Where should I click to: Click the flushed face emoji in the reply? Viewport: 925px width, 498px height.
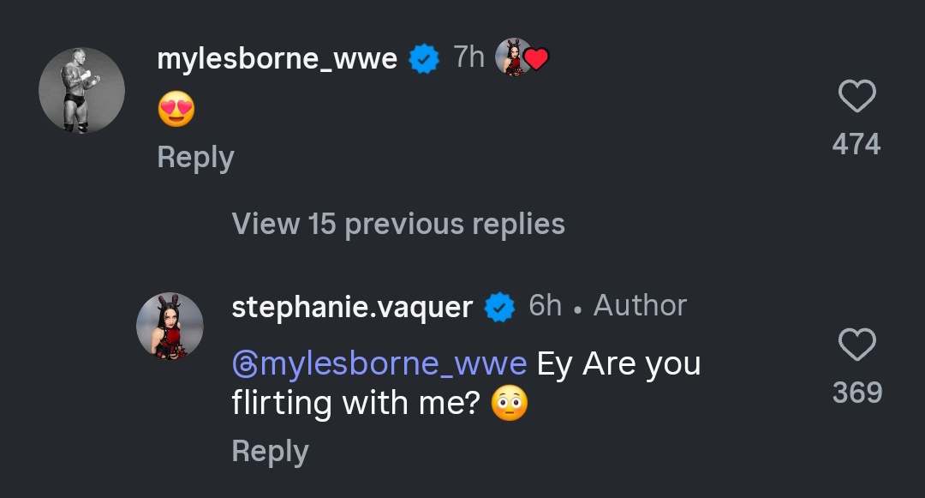(509, 403)
